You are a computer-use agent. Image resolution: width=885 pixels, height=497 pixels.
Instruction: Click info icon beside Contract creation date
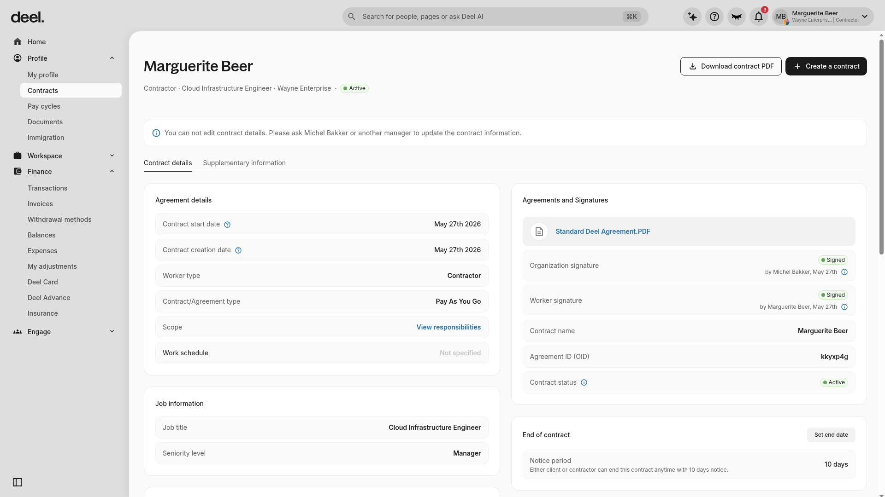click(x=238, y=250)
